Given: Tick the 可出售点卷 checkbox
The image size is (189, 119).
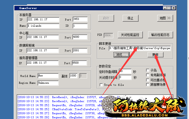Looking at the screenshot, I should [148, 80].
